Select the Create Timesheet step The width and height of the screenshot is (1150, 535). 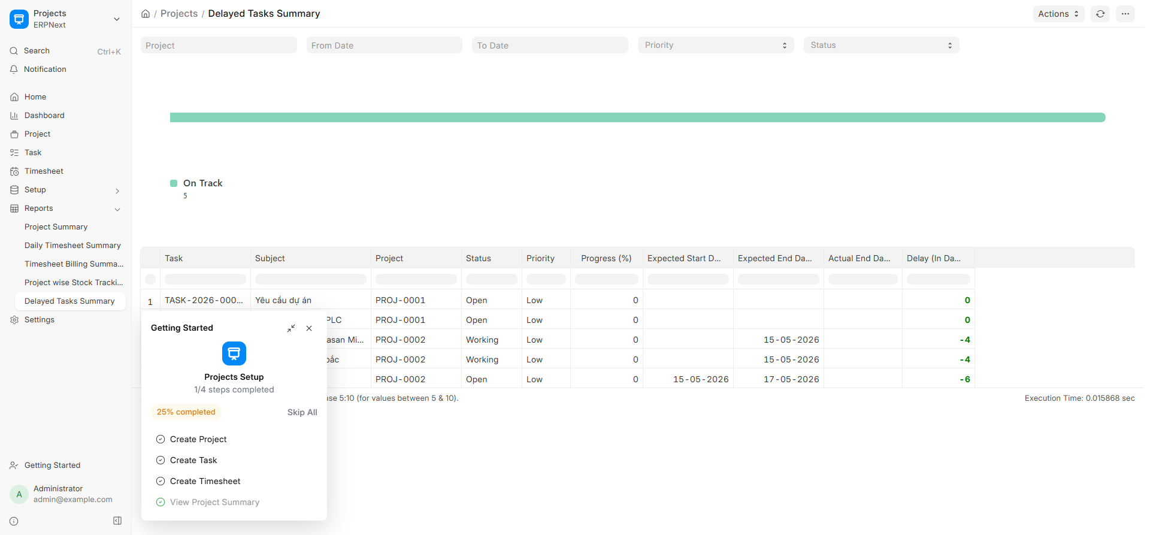click(204, 481)
